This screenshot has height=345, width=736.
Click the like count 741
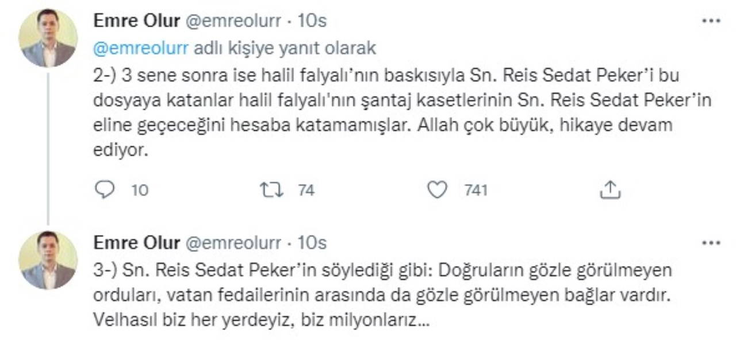[476, 190]
